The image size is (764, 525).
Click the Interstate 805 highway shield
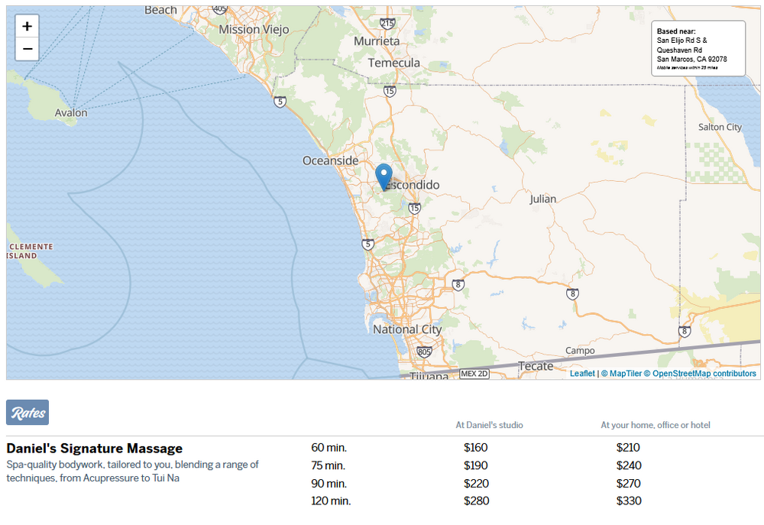tap(425, 352)
